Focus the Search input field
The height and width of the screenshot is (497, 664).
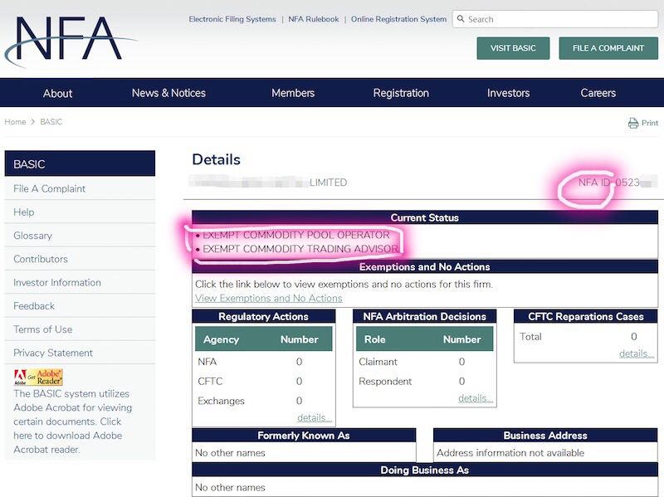pyautogui.click(x=555, y=19)
